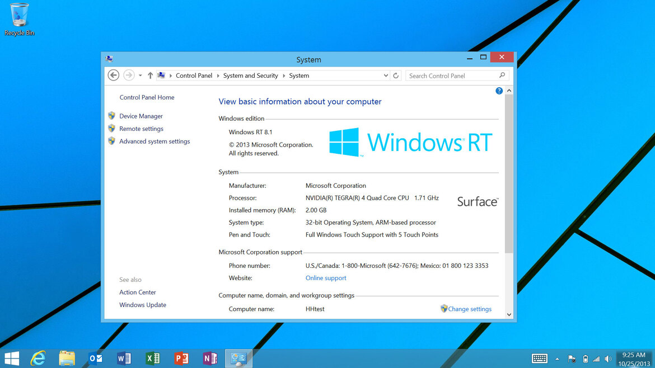Click Change settings link
This screenshot has width=655, height=368.
470,309
